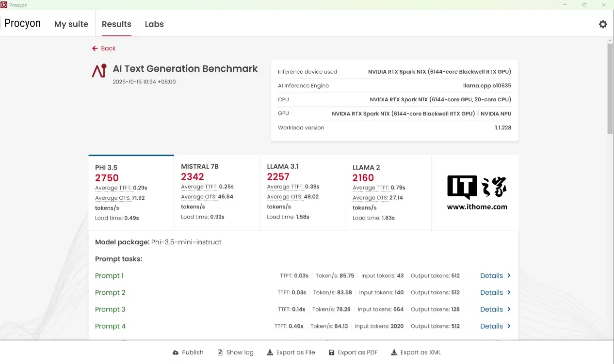The height and width of the screenshot is (364, 614).
Task: Expand Prompt 2 details chevron
Action: click(509, 293)
